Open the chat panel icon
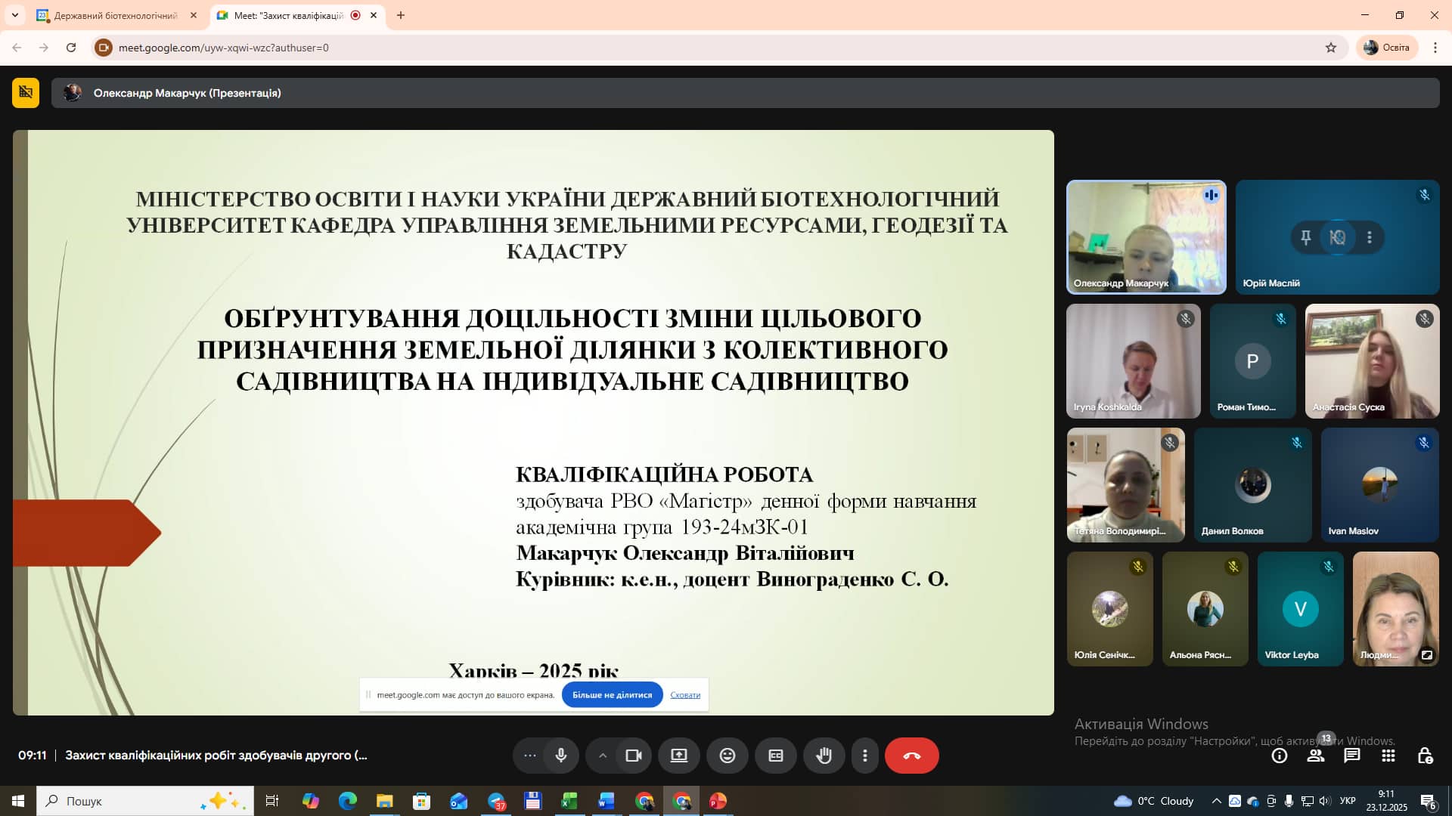Screen dimensions: 1452x816 click(x=1351, y=756)
